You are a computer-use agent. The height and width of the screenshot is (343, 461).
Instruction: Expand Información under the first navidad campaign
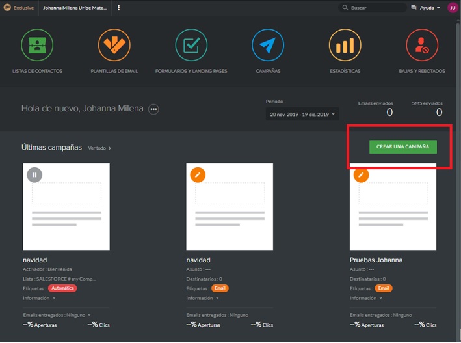click(x=39, y=298)
